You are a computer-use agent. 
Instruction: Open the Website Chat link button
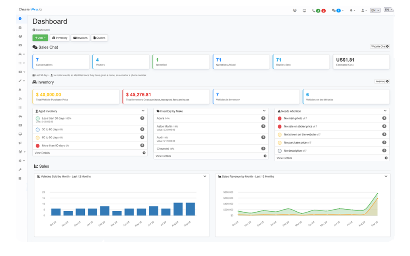pos(380,46)
